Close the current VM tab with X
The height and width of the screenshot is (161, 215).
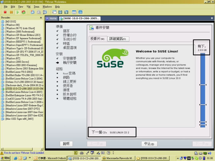tap(212, 18)
